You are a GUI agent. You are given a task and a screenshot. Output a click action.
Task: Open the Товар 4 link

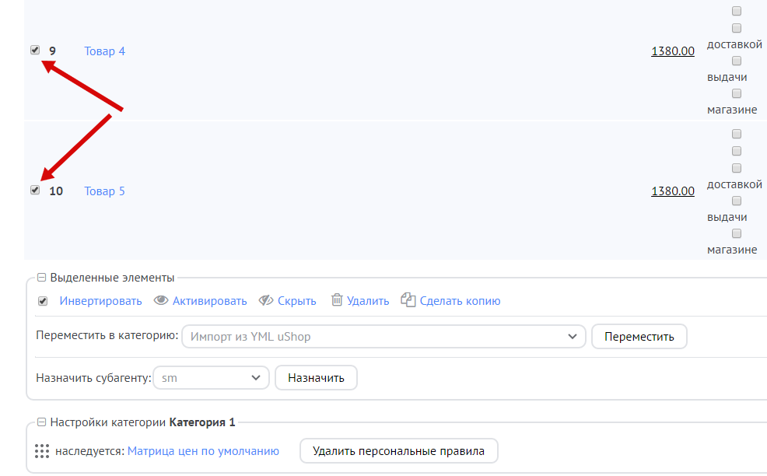click(x=104, y=51)
